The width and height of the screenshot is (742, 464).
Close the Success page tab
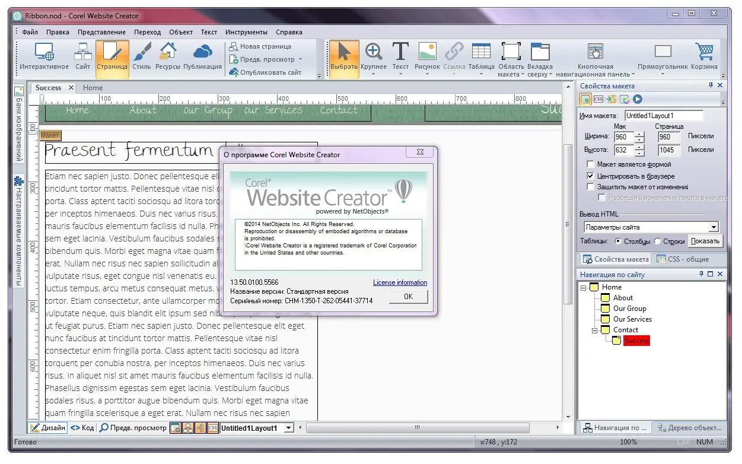71,88
